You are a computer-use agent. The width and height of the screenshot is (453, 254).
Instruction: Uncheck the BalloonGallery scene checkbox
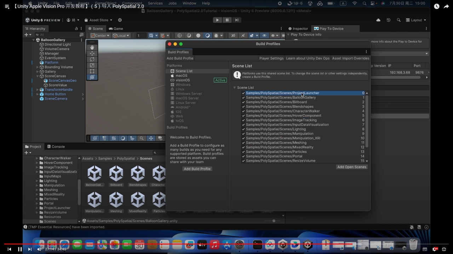(243, 98)
